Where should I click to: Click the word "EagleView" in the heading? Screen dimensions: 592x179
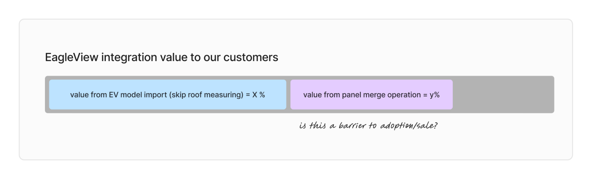pos(71,57)
